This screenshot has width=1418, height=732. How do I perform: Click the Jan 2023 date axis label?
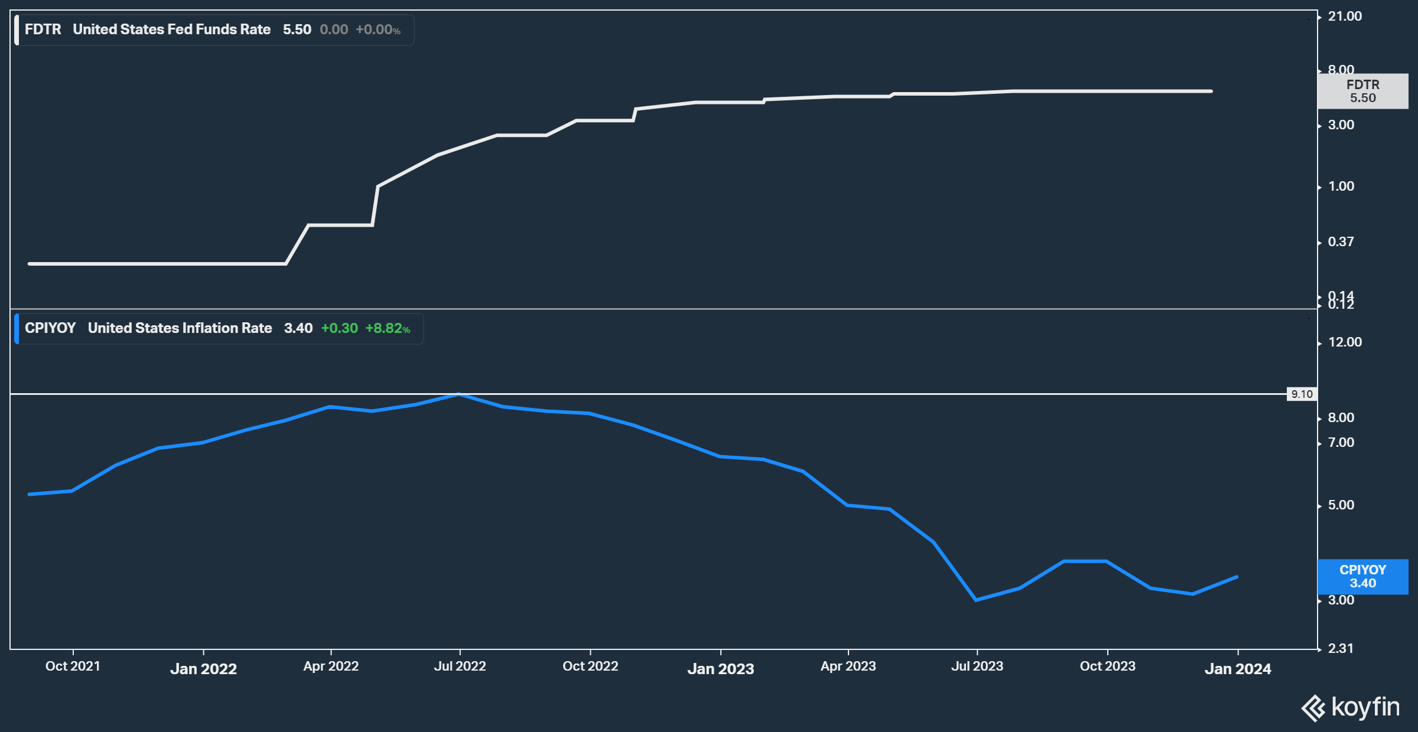(x=720, y=669)
